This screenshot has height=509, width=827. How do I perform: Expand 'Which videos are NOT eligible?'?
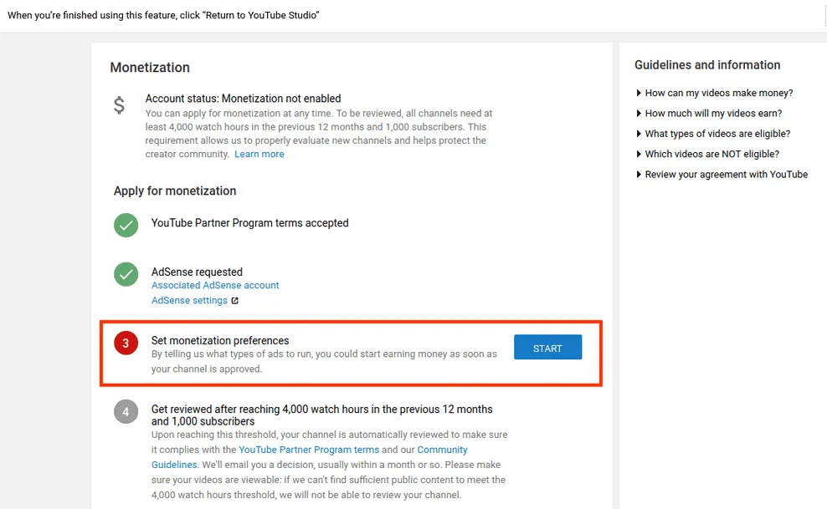[711, 154]
